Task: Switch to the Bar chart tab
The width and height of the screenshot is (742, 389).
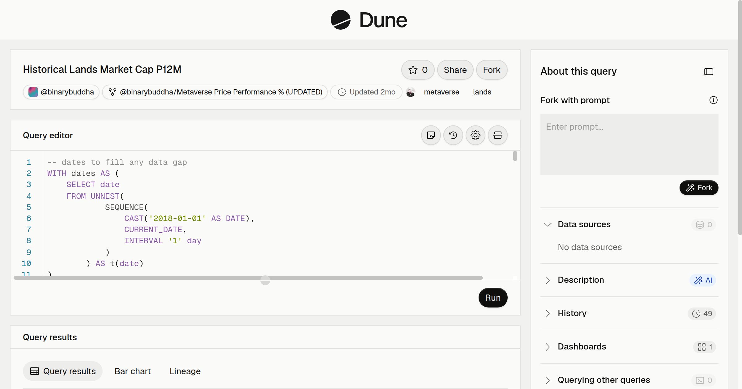Action: coord(133,371)
